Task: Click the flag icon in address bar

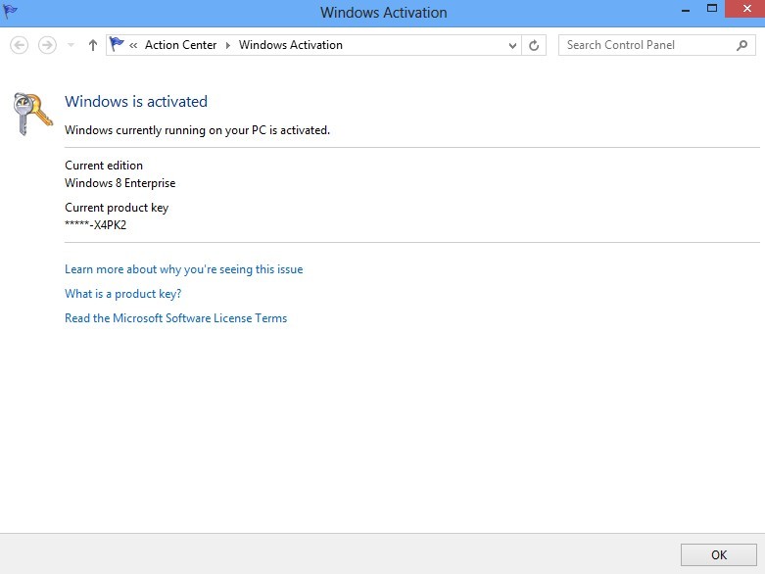Action: pyautogui.click(x=118, y=45)
